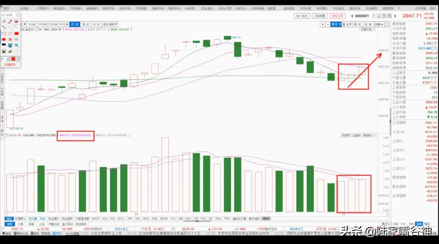Click the red 委托交易 button
The image size is (439, 244).
click(x=338, y=16)
